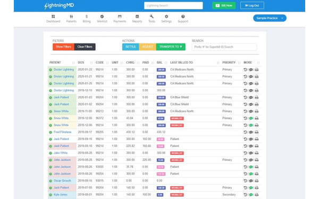
Task: Click the red WORKLIST badge on John Jackson row
Action: tap(177, 160)
